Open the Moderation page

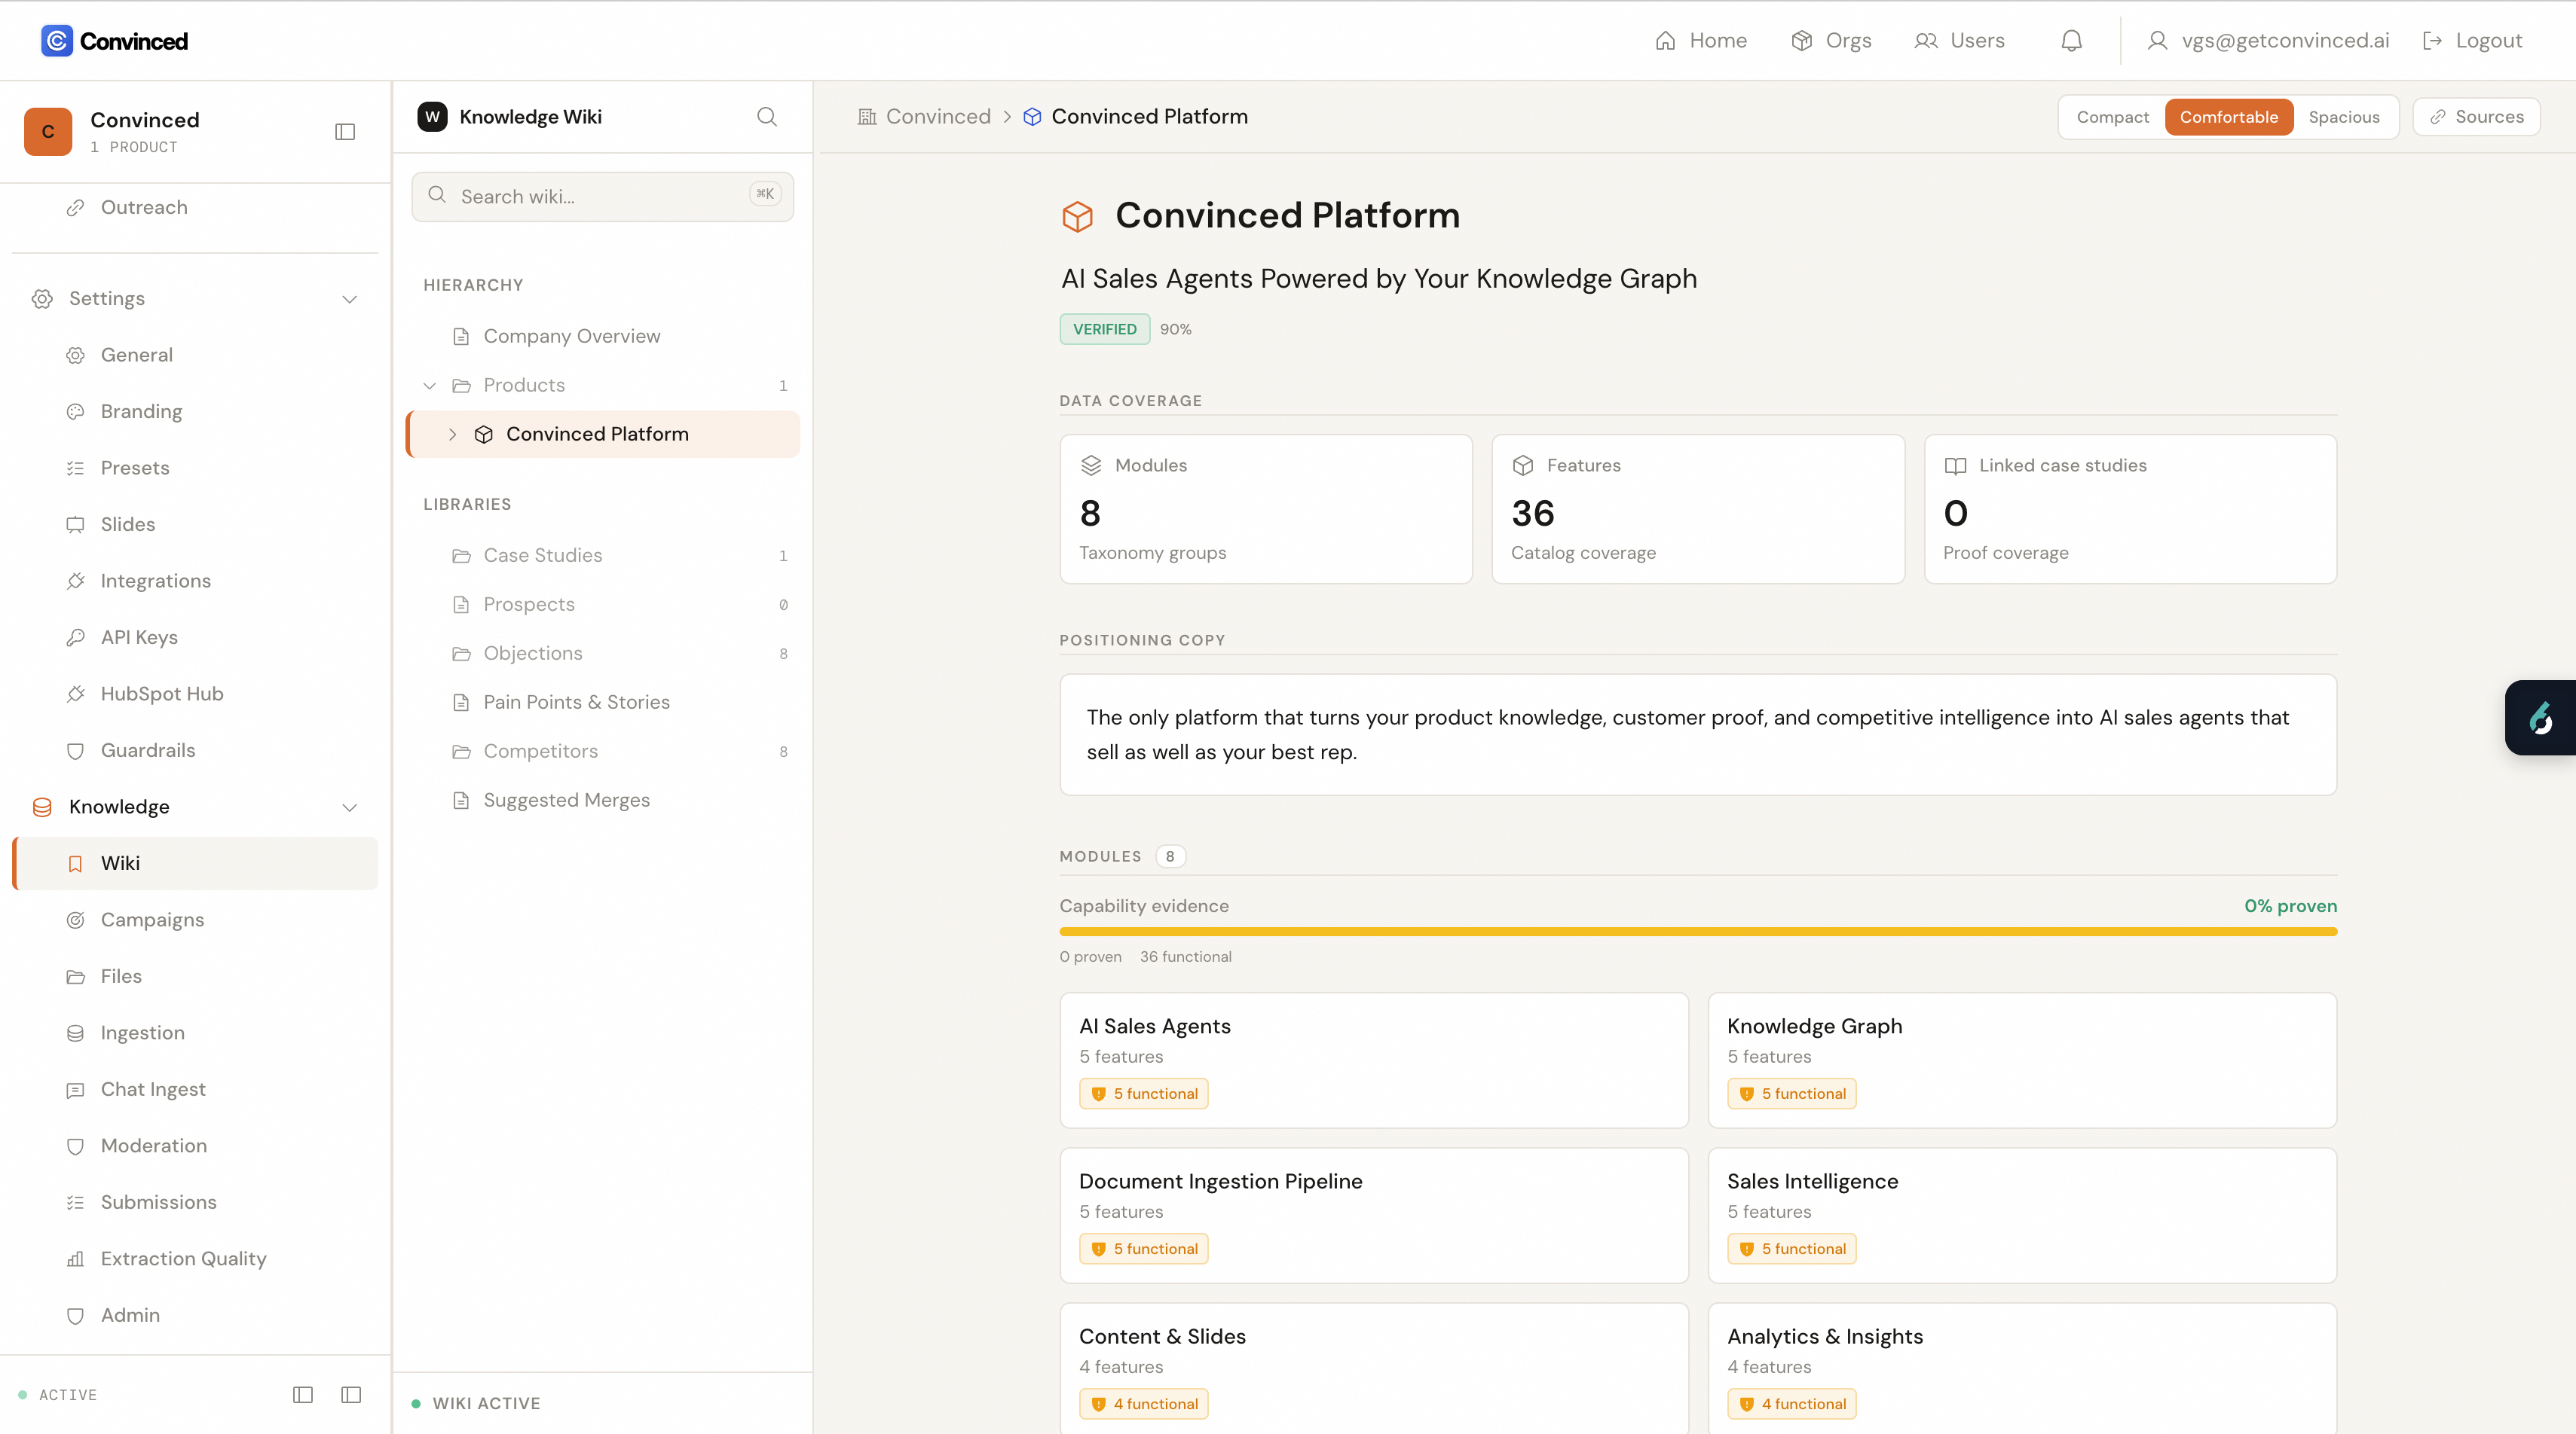(x=195, y=1146)
